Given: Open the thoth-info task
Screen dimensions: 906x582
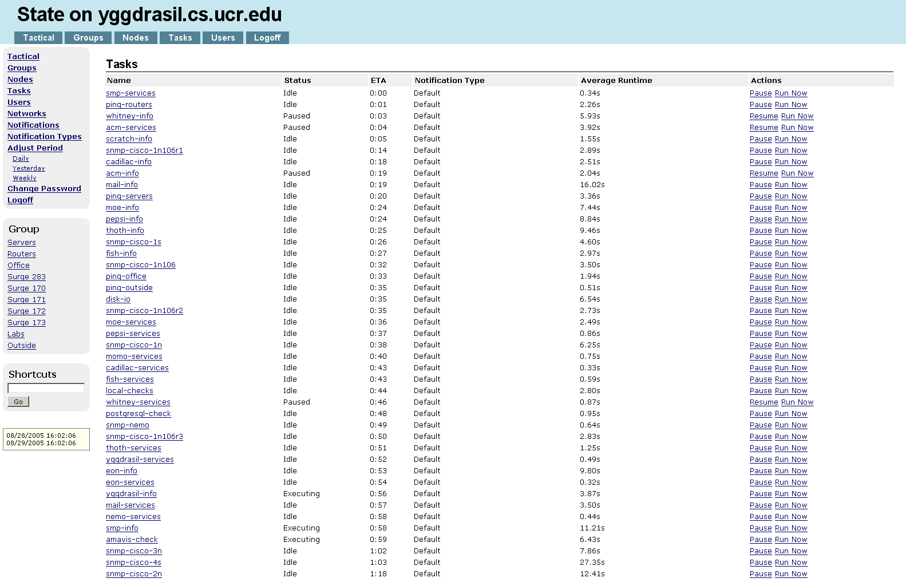Looking at the screenshot, I should click(125, 231).
